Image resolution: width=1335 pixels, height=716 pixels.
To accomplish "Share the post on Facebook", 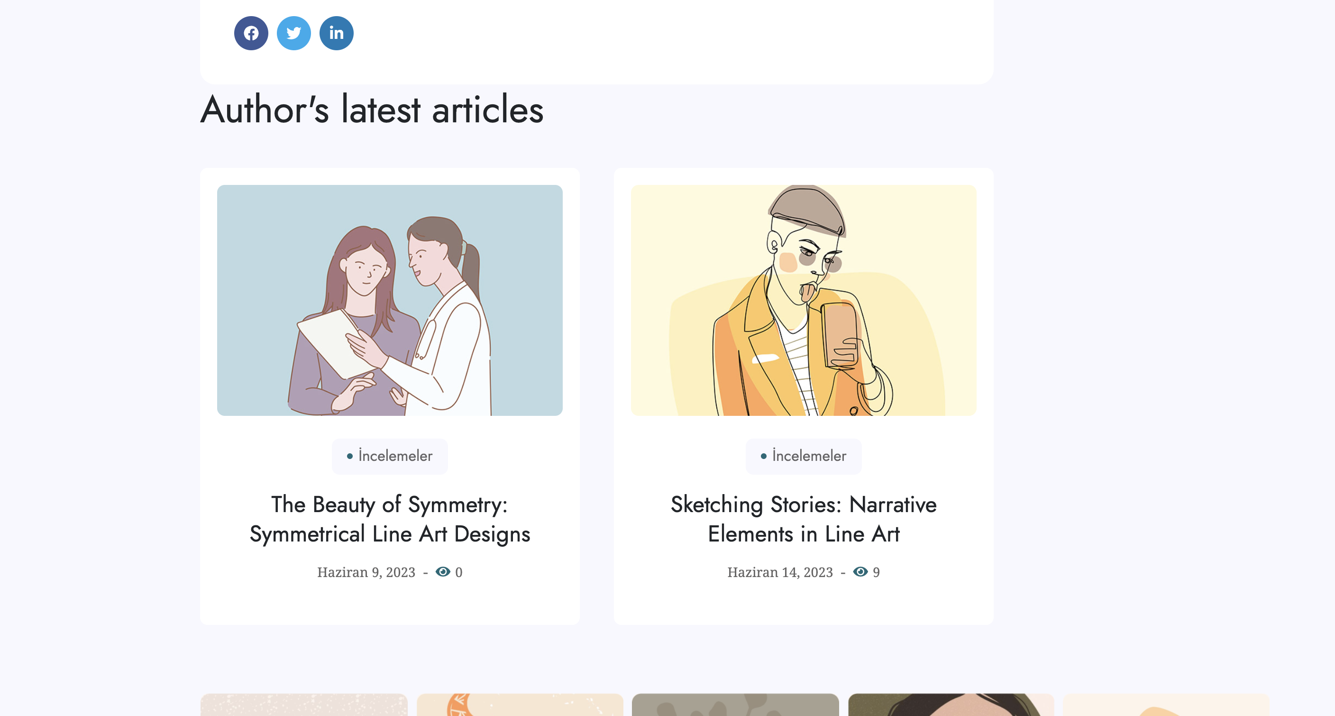I will (x=251, y=33).
